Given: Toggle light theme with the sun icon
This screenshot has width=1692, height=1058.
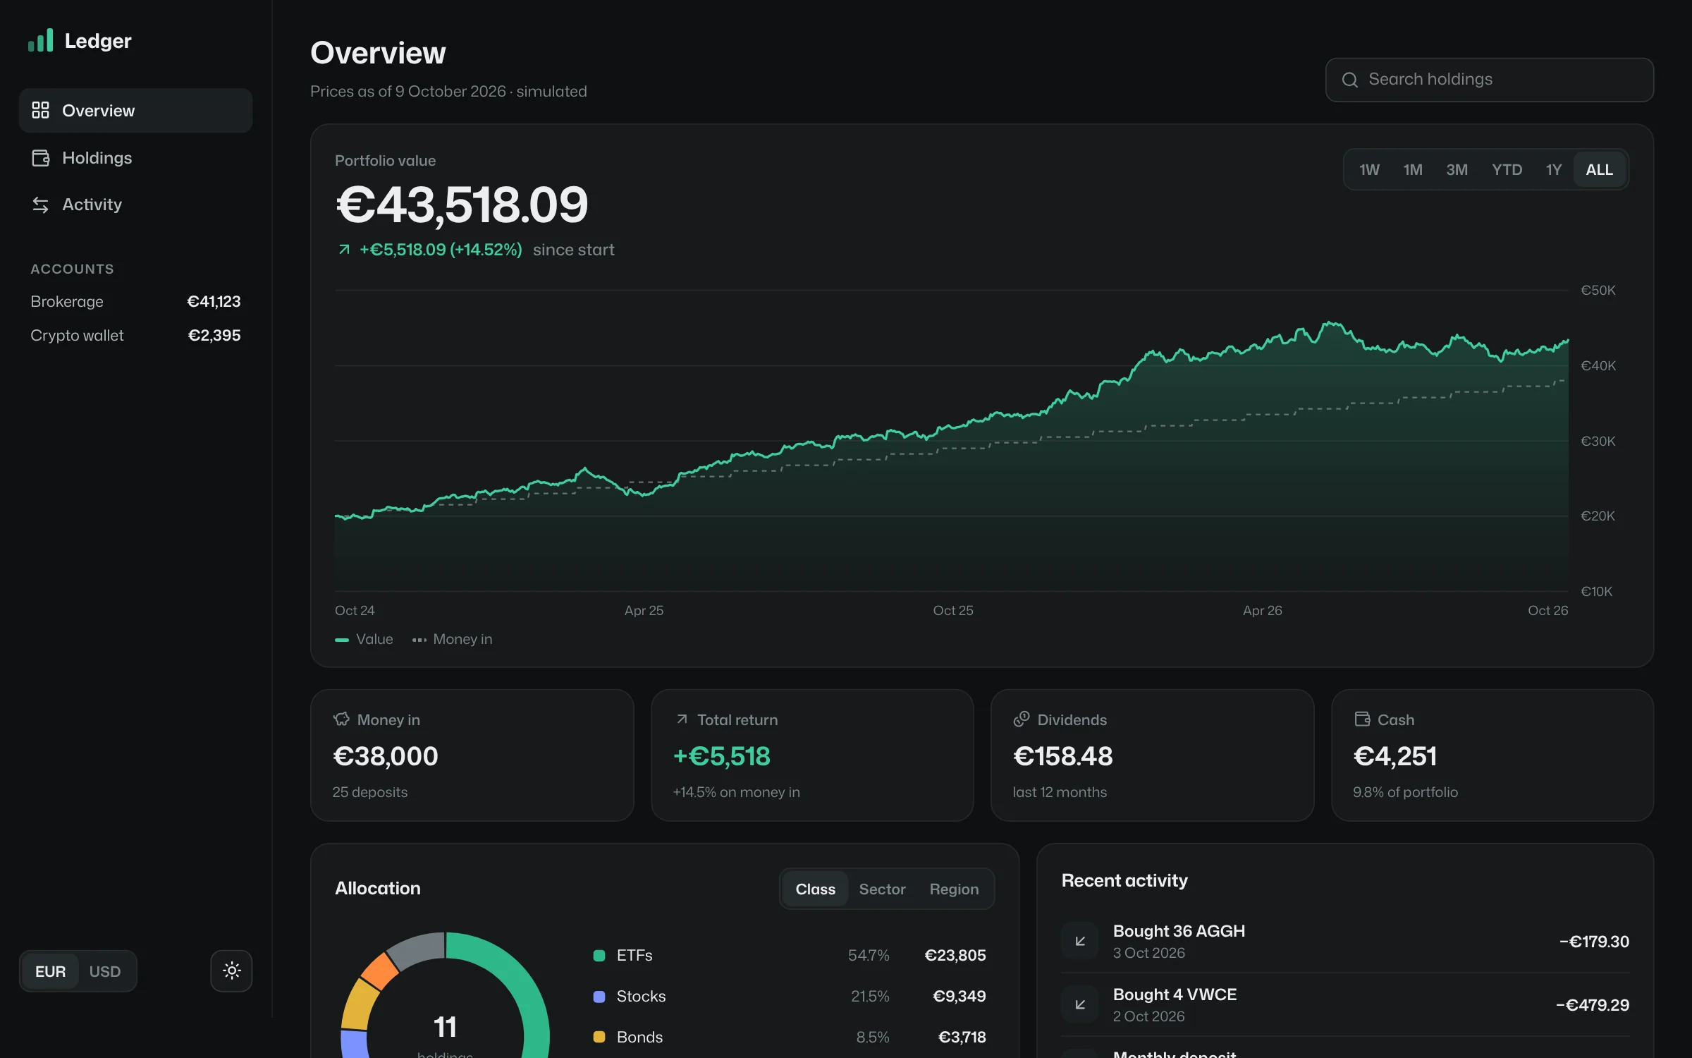Looking at the screenshot, I should tap(231, 971).
